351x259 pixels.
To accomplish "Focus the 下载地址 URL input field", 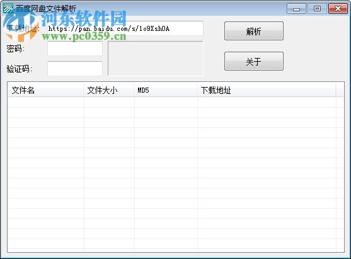I will click(125, 28).
